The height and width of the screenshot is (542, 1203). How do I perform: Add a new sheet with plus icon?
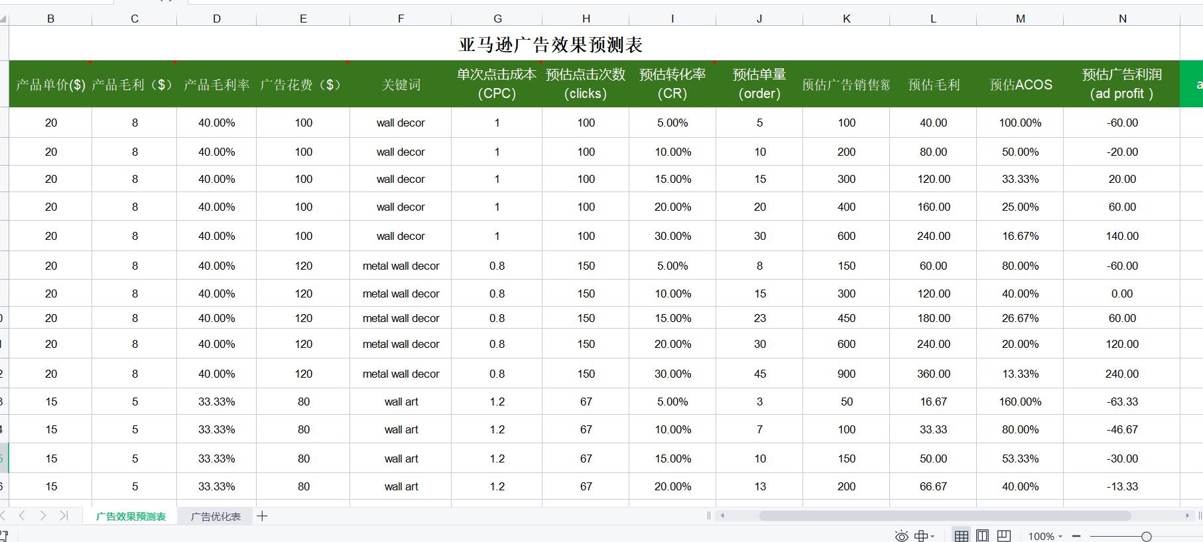click(x=262, y=516)
